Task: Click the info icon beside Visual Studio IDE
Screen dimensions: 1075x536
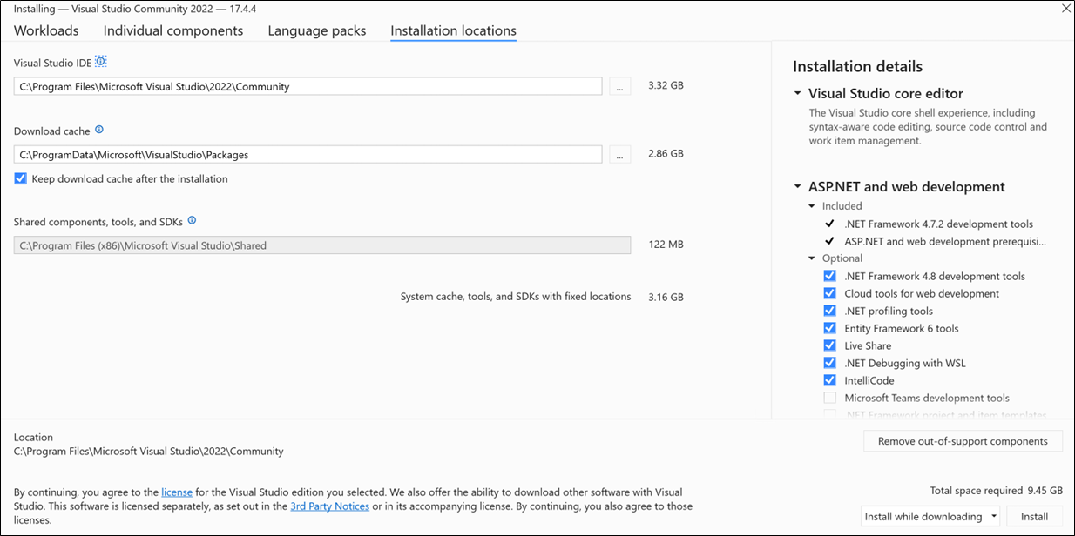Action: click(101, 62)
